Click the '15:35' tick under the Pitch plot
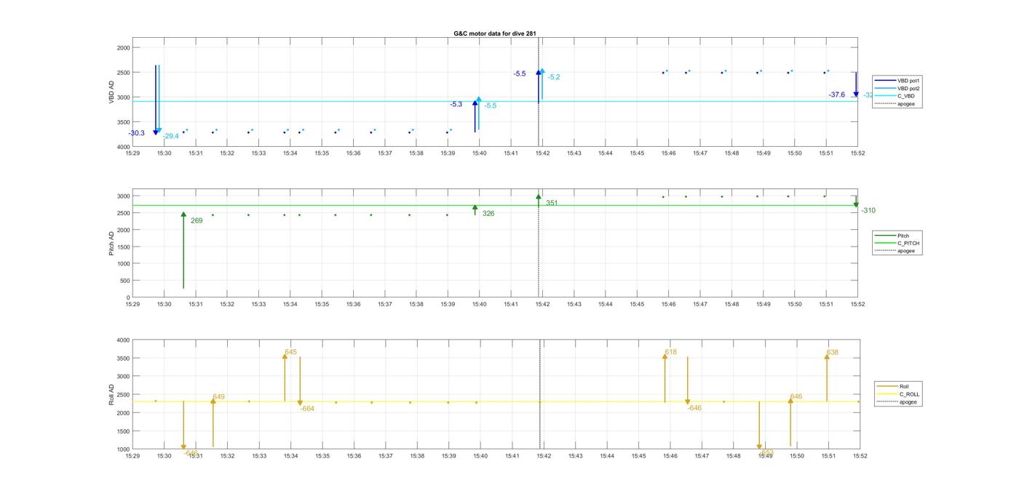Image resolution: width=1019 pixels, height=504 pixels. [x=322, y=305]
